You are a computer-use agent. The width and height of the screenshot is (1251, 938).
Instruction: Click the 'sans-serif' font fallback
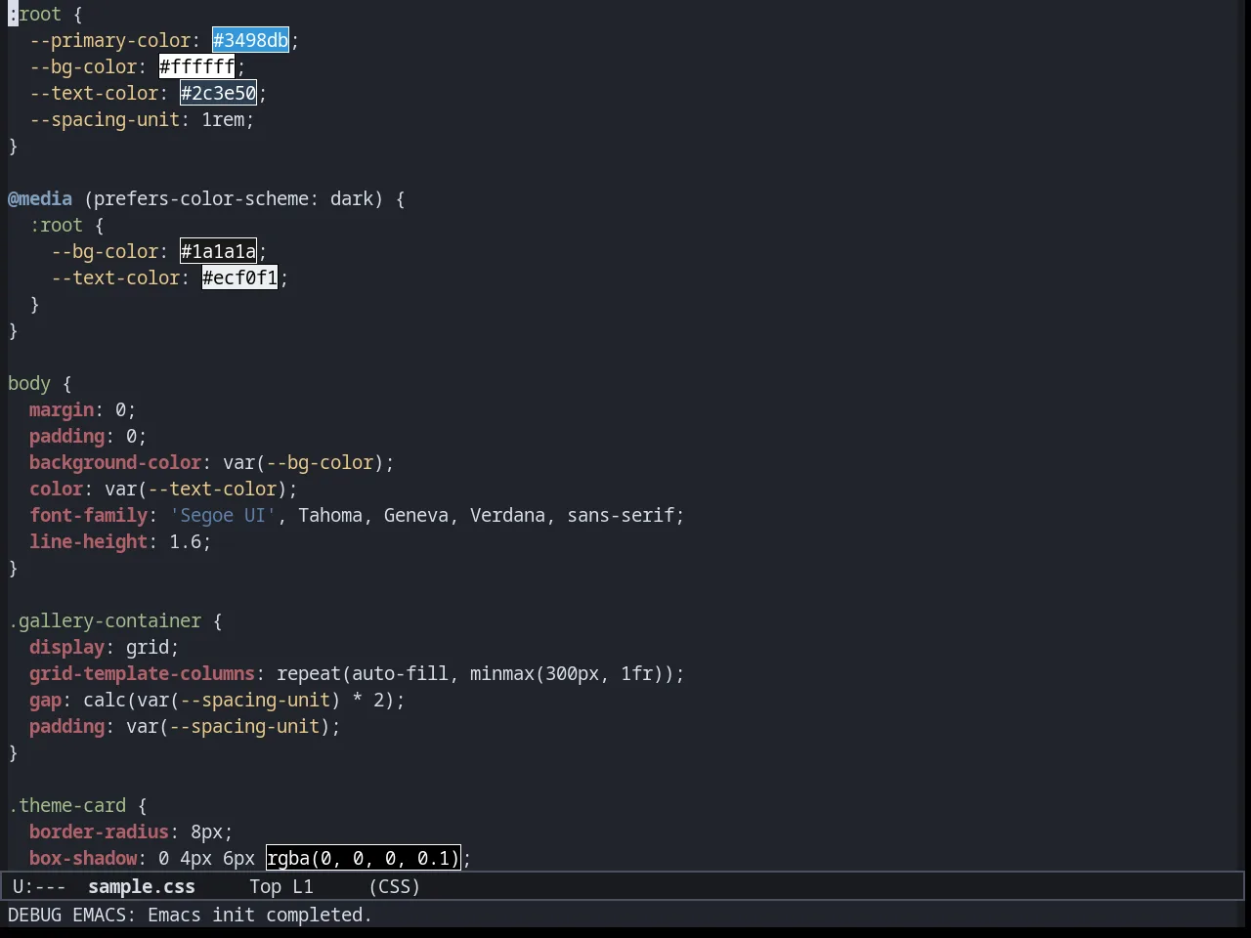click(621, 515)
